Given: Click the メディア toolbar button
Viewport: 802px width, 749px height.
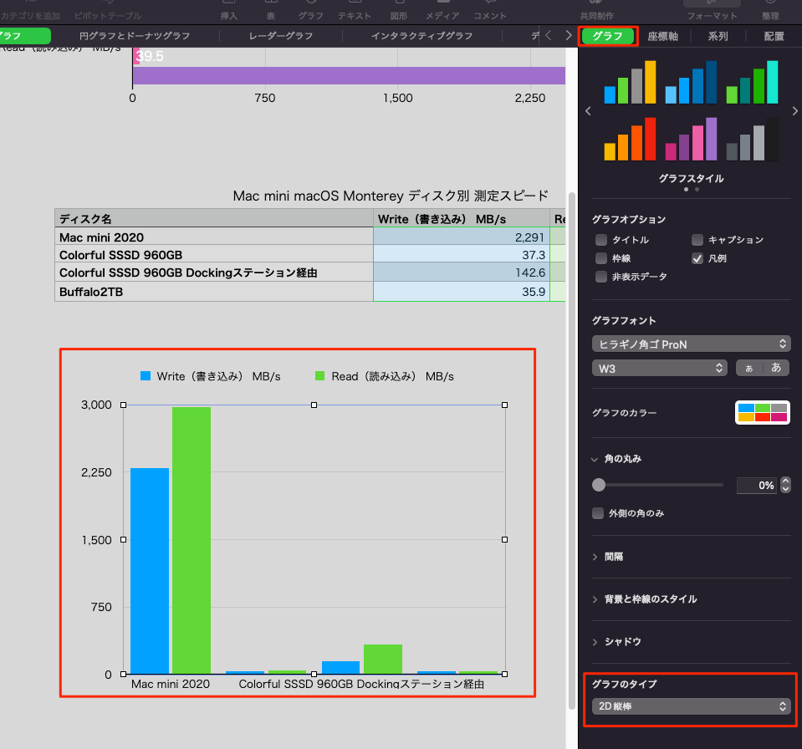Looking at the screenshot, I should click(x=442, y=11).
